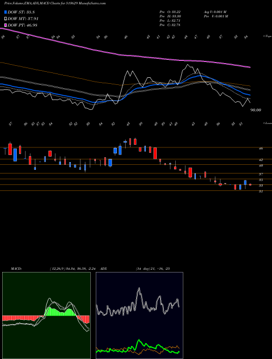
Task: Click the white DOW MT legend swatch
Action: pos(6,19)
